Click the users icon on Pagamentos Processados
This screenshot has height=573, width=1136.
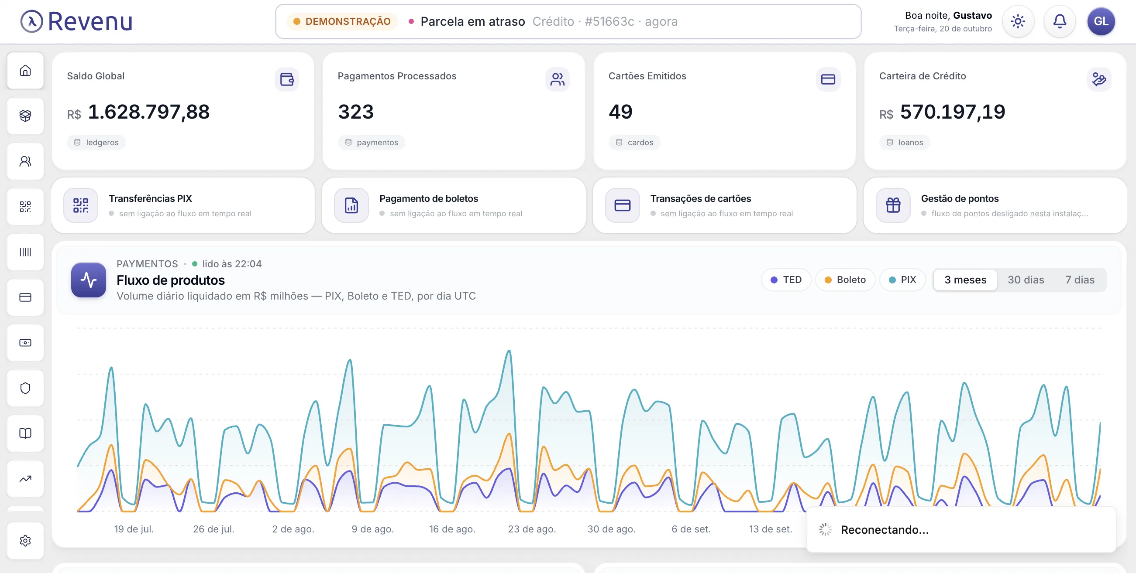558,79
